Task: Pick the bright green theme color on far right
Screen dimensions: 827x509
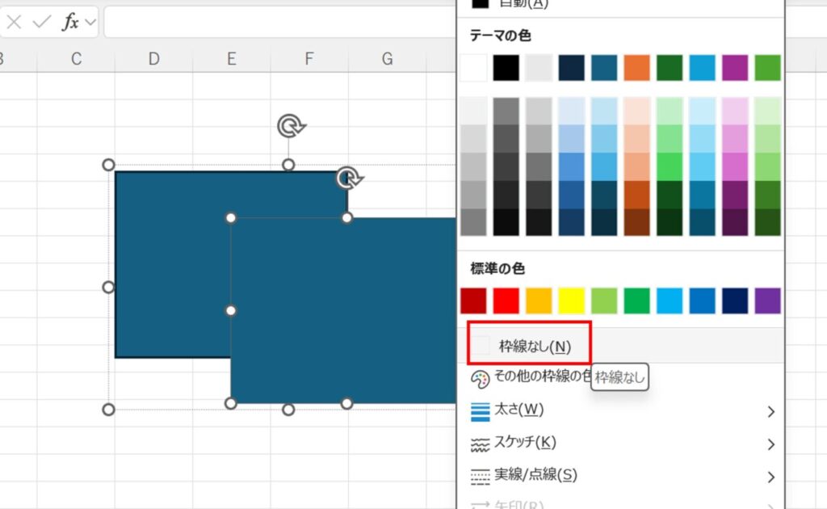Action: tap(768, 68)
